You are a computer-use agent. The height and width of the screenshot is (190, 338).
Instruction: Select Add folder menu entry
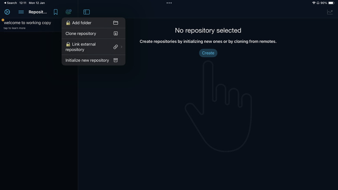(93, 23)
